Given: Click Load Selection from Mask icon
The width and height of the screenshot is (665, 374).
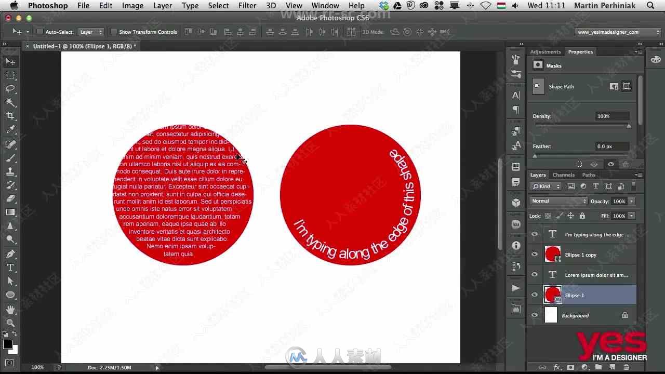Looking at the screenshot, I should click(579, 165).
